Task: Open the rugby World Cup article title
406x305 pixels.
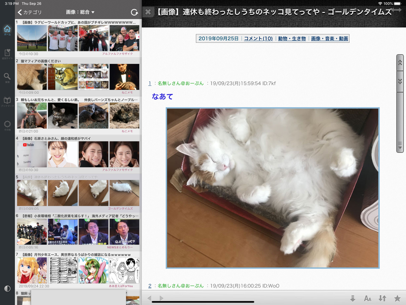Action: tap(79, 22)
